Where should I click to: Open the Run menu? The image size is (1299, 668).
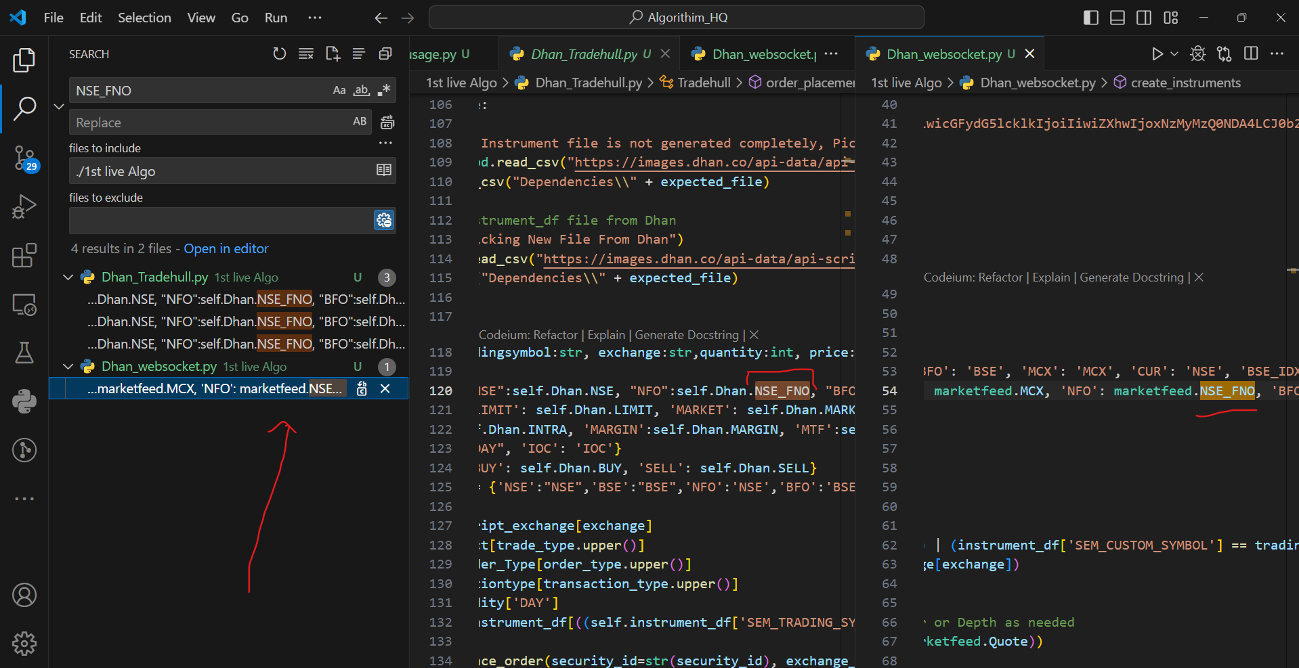[276, 18]
